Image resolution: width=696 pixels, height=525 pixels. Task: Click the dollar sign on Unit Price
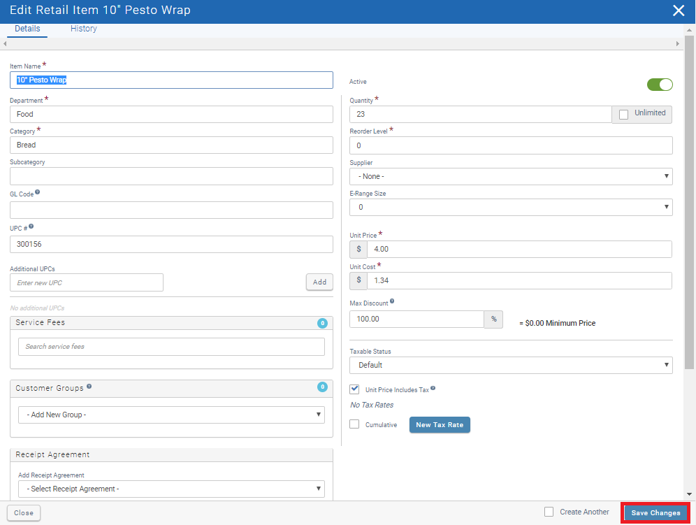tap(358, 249)
